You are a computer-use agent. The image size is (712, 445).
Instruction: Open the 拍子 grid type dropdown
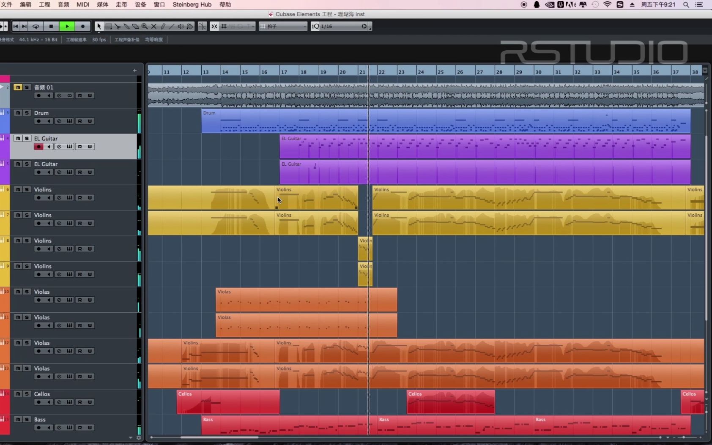pos(283,26)
